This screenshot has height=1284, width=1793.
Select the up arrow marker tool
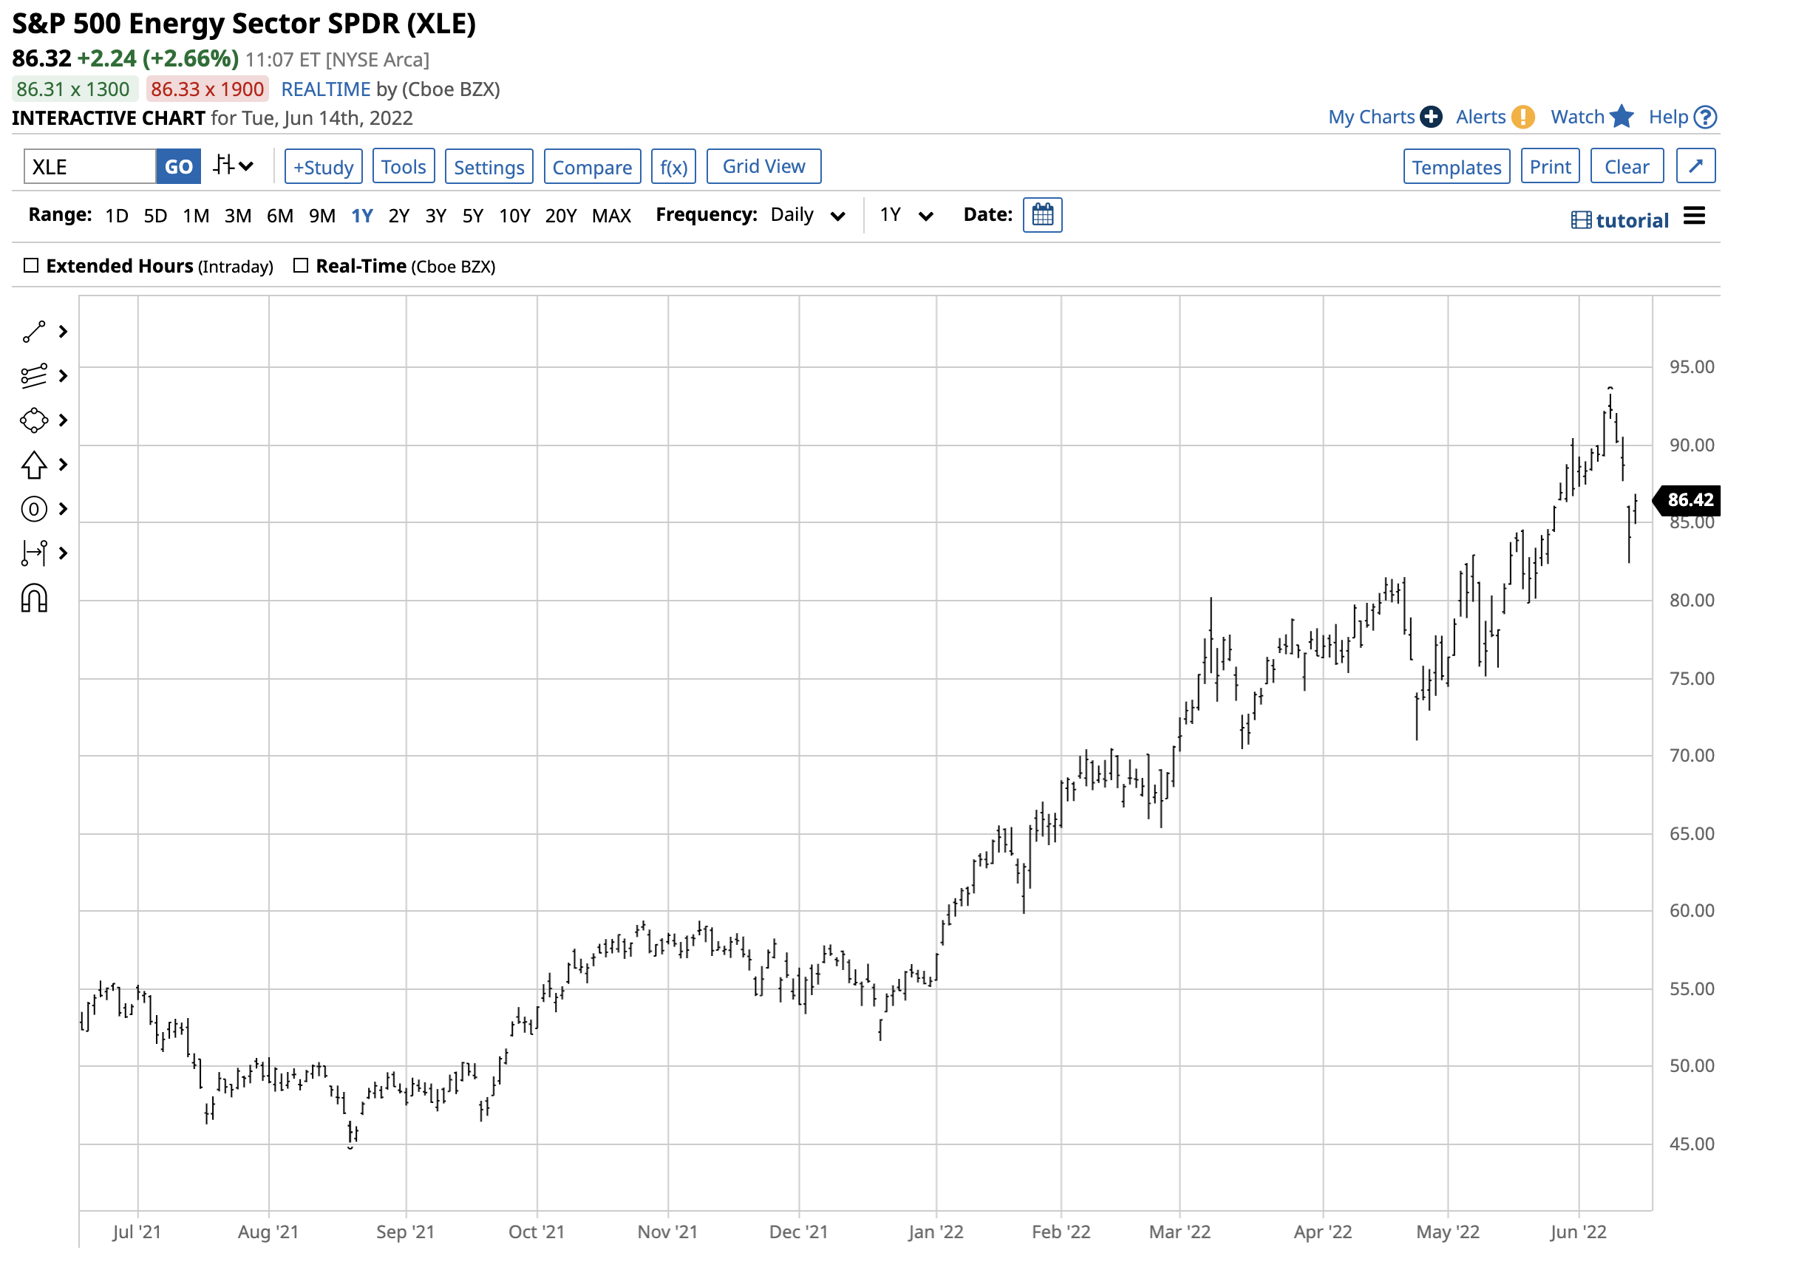coord(34,465)
